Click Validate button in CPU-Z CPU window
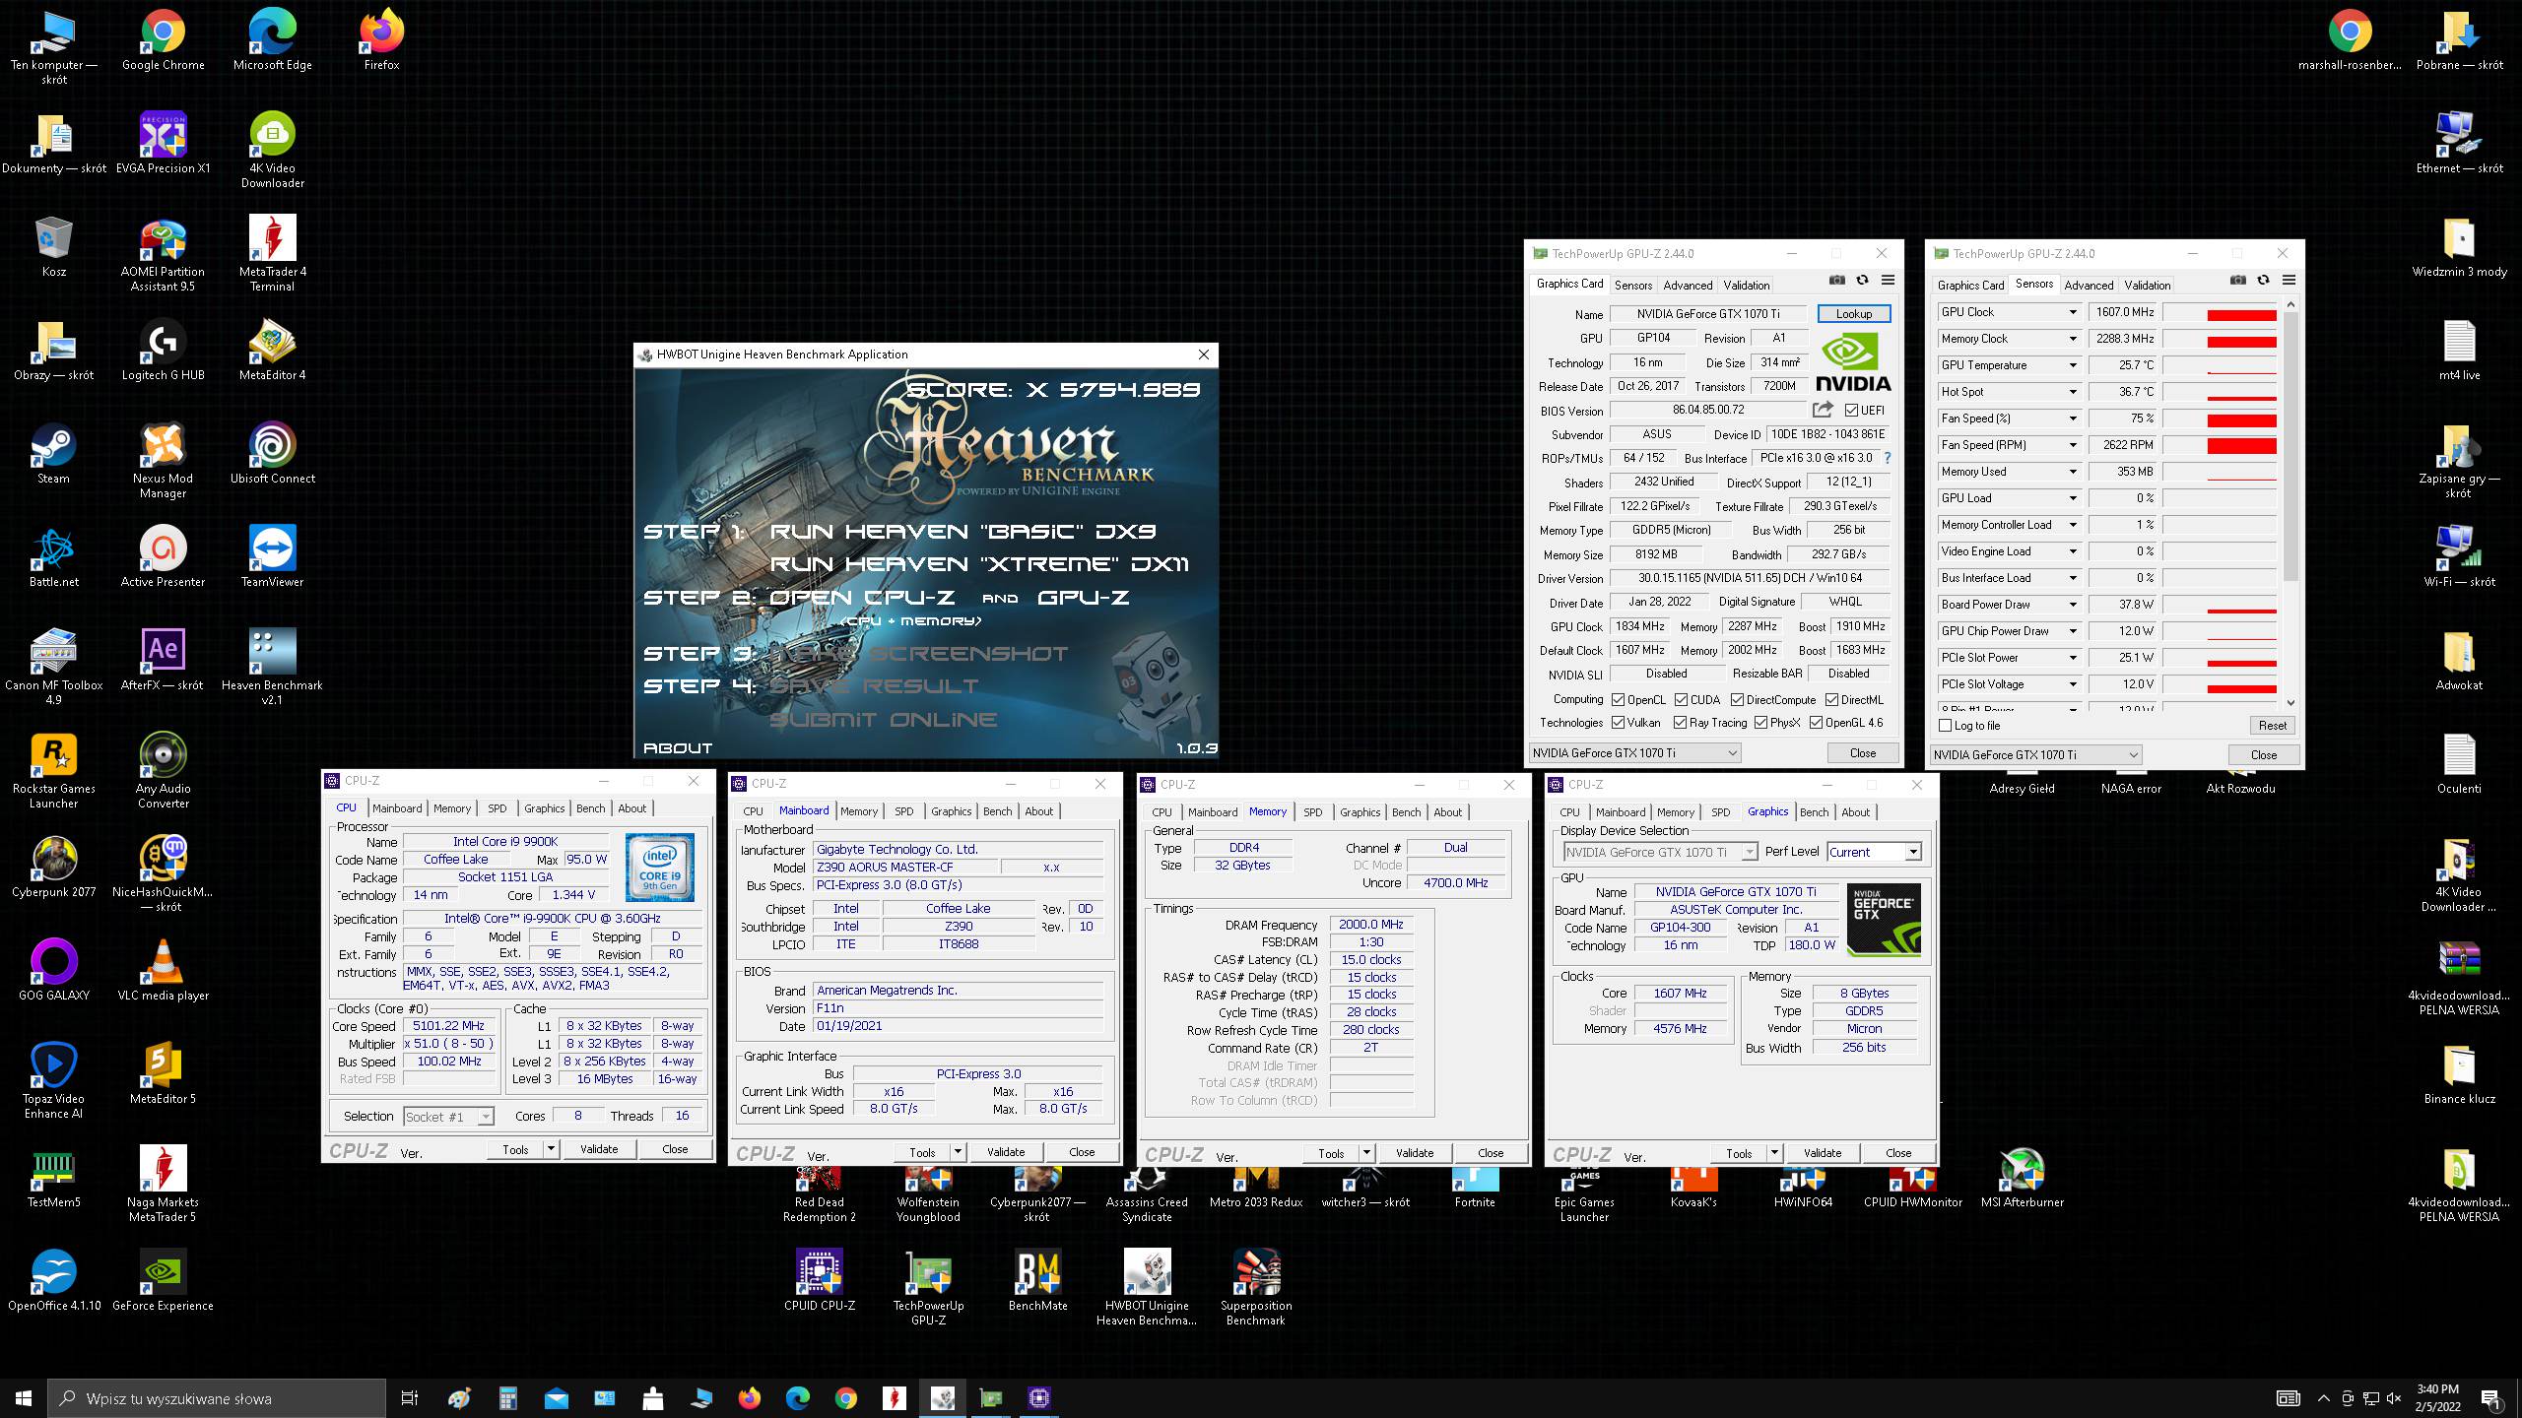This screenshot has height=1418, width=2522. tap(598, 1149)
